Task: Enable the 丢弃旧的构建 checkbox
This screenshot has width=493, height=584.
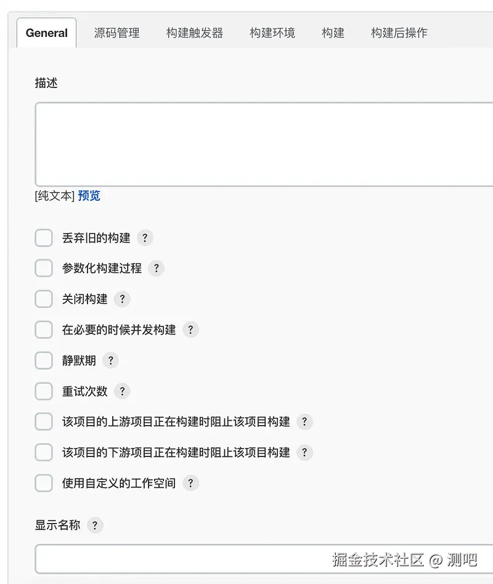Action: pyautogui.click(x=44, y=238)
